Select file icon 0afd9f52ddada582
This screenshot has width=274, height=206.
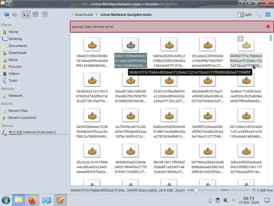click(208, 115)
